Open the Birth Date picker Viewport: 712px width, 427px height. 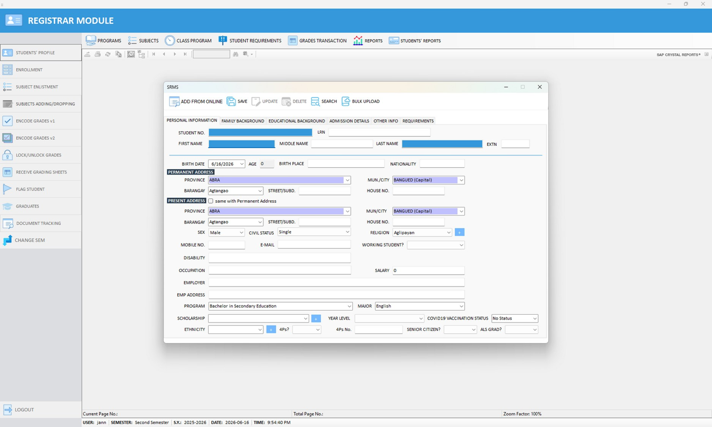(242, 164)
